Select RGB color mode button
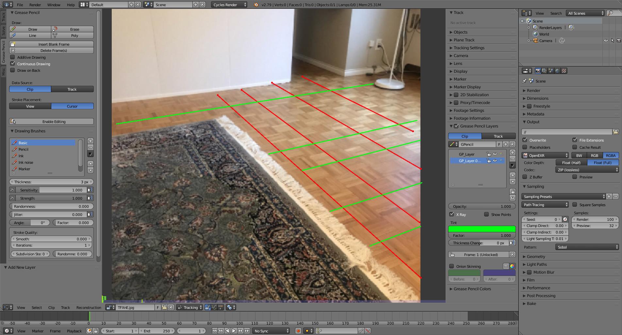The height and width of the screenshot is (335, 622). (594, 155)
